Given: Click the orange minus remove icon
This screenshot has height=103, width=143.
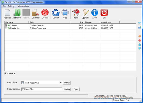Looking at the screenshot, I should (139, 36).
